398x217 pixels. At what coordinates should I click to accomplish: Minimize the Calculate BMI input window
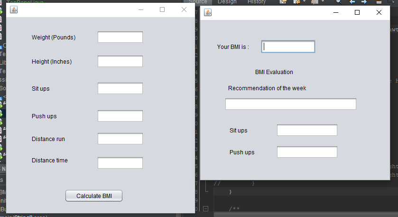(x=141, y=9)
